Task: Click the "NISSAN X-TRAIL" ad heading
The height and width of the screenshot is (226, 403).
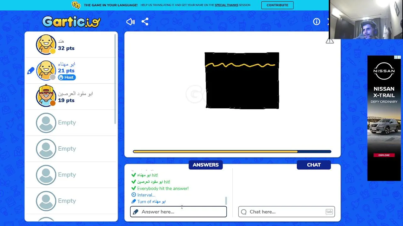Action: 384,92
